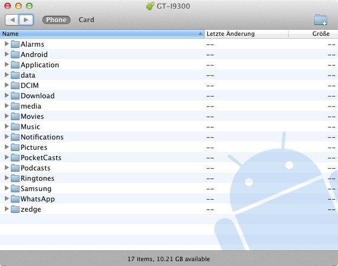Click the GT-I9300 window title
The image size is (338, 266).
pyautogui.click(x=173, y=6)
